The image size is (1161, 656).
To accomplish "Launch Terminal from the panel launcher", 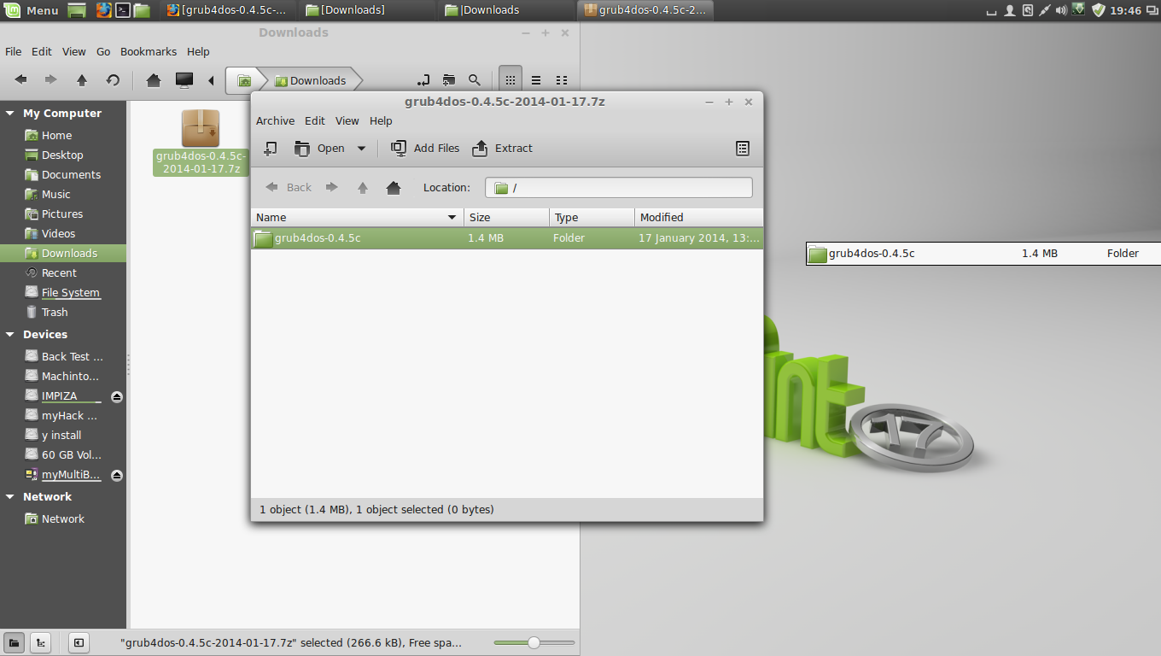I will [123, 10].
